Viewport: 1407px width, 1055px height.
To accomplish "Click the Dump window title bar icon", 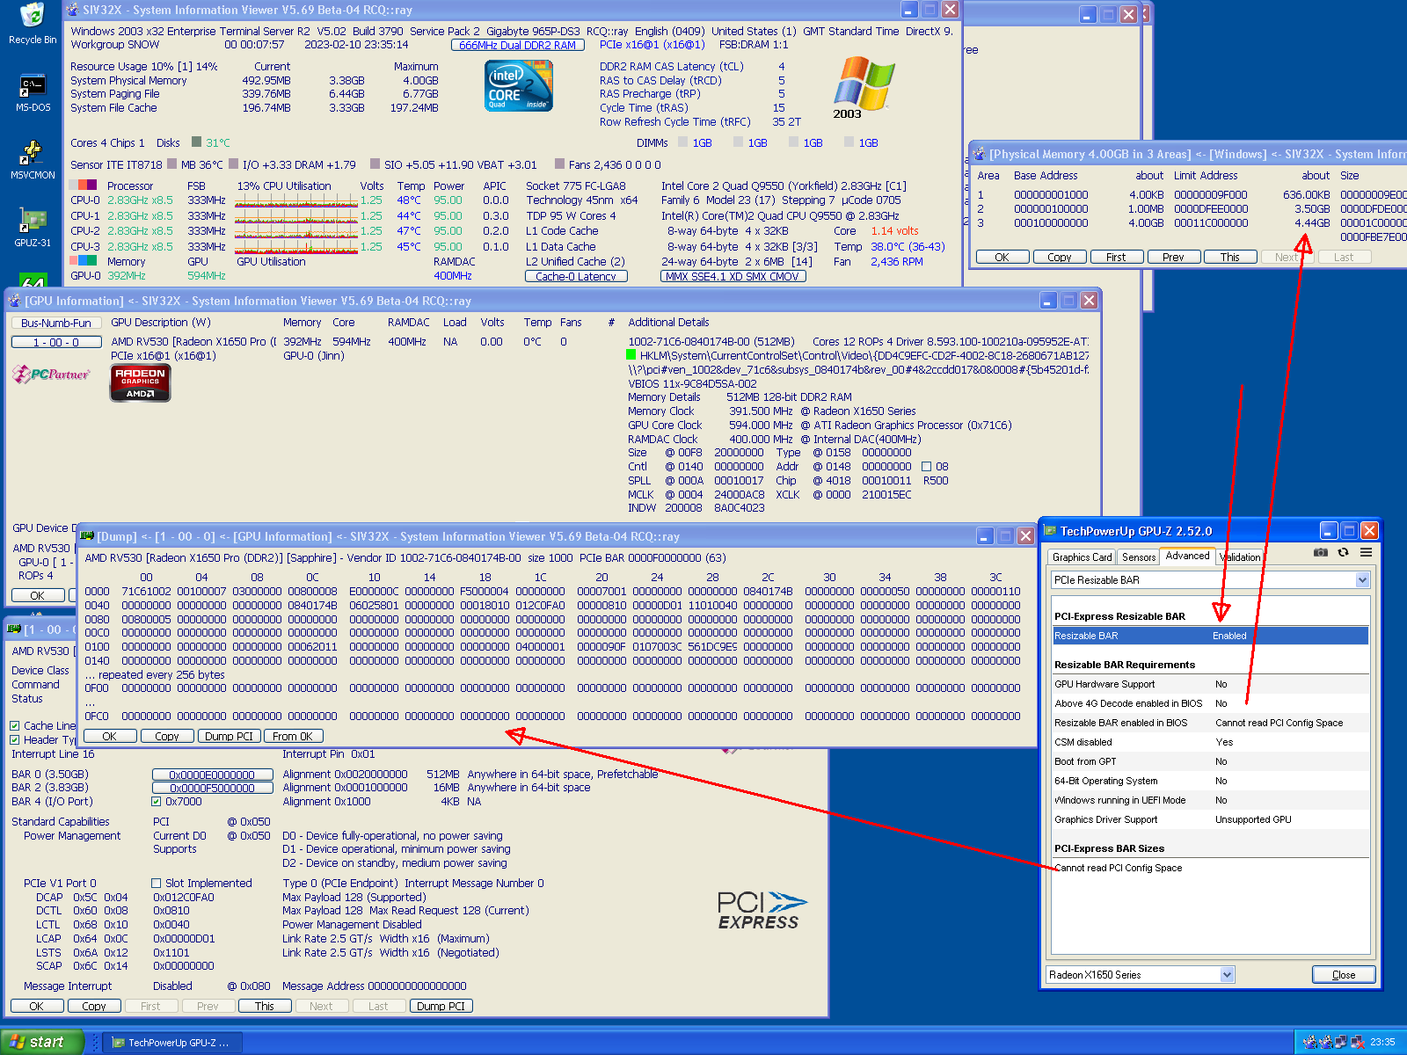I will coord(87,535).
